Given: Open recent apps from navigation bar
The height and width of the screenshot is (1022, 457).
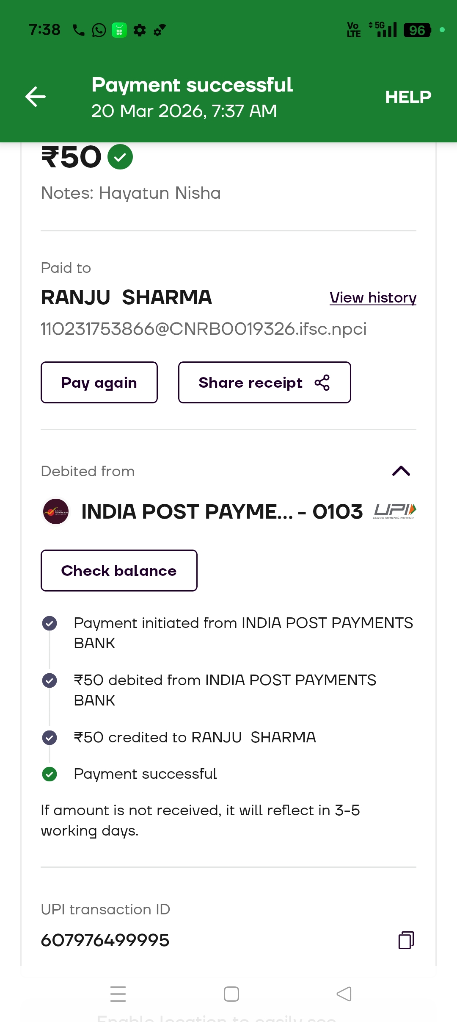Looking at the screenshot, I should click(118, 994).
